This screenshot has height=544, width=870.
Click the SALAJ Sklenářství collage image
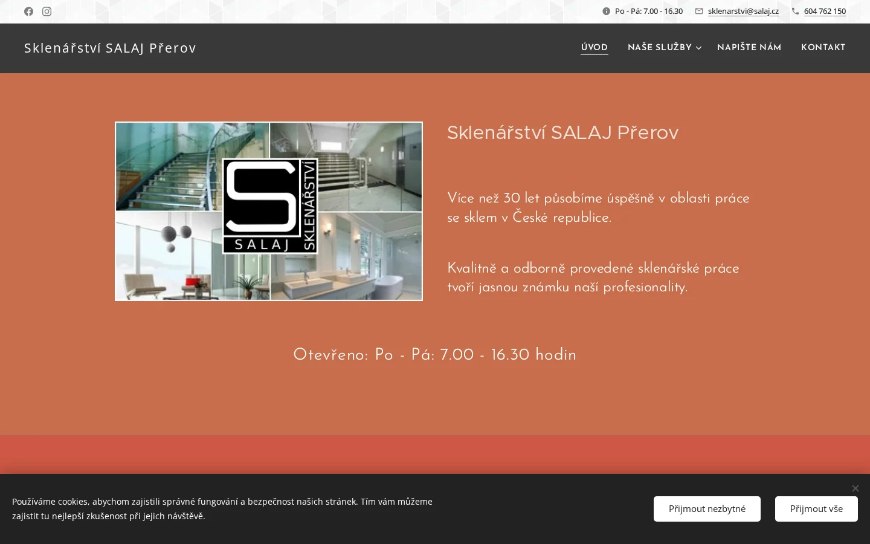click(269, 212)
